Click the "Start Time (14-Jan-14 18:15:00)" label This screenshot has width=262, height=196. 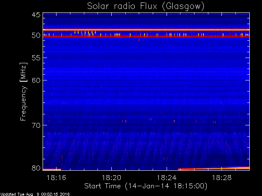click(146, 186)
